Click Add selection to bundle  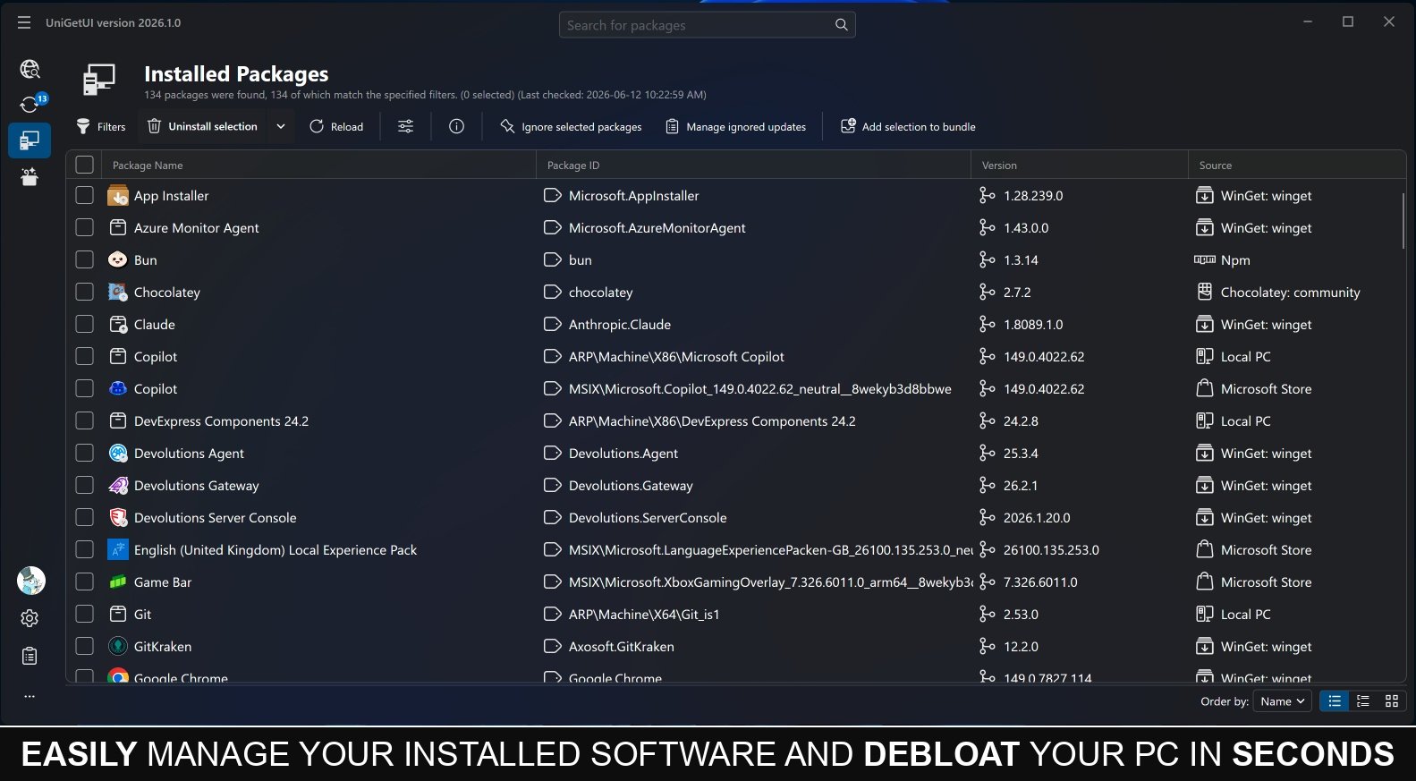pyautogui.click(x=908, y=126)
